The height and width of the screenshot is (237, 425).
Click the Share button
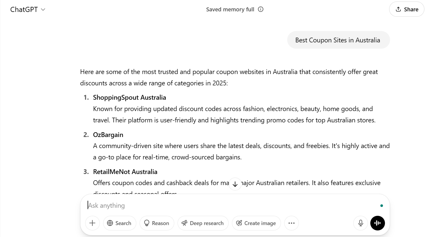407,9
